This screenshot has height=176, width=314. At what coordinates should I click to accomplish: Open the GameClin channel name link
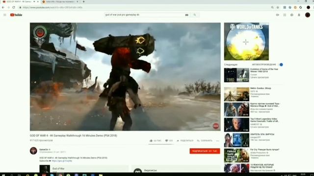[x=44, y=150]
